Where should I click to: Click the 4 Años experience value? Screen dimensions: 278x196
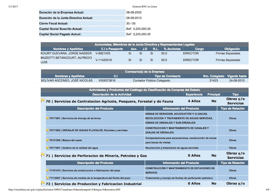[194, 101]
